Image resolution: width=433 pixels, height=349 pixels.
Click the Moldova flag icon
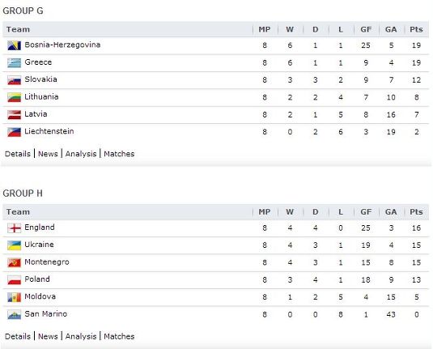tap(14, 297)
